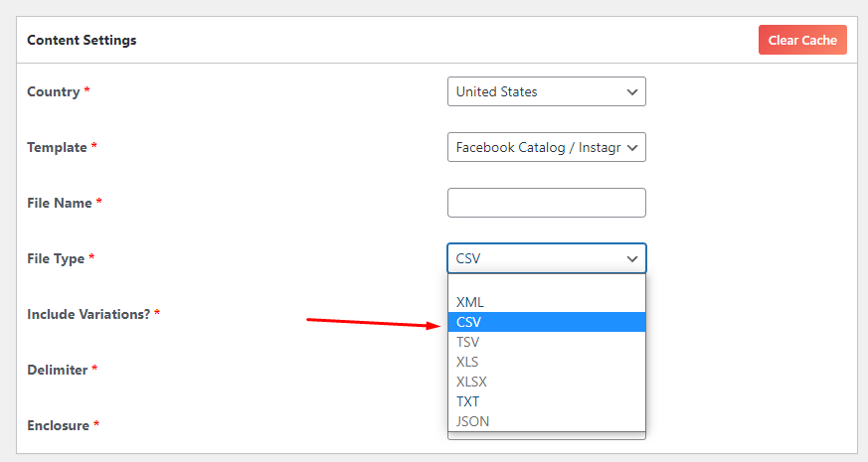This screenshot has width=868, height=462.
Task: Select the empty option in the file type list
Action: tap(546, 283)
